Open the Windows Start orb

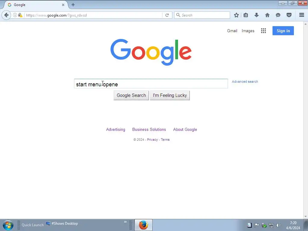[8, 225]
